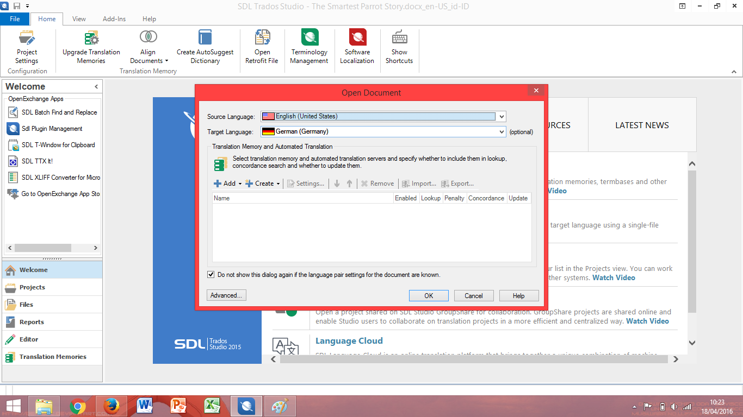Open SDL Batch Find and Replace app

point(53,112)
